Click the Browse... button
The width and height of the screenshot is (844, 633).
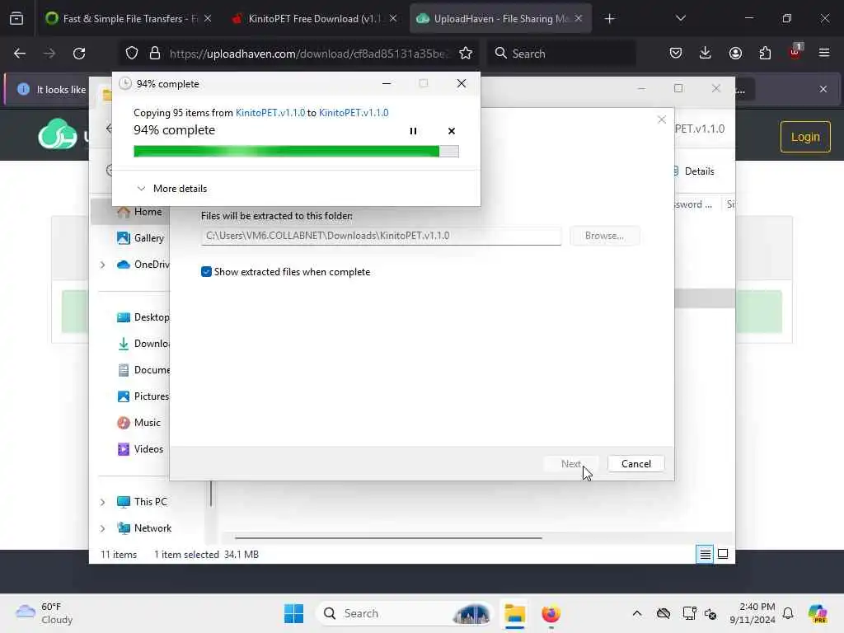604,236
